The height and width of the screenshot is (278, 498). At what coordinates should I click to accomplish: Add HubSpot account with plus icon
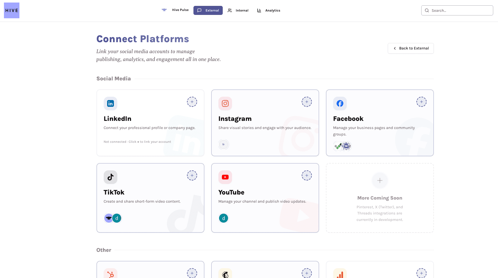coord(192,273)
